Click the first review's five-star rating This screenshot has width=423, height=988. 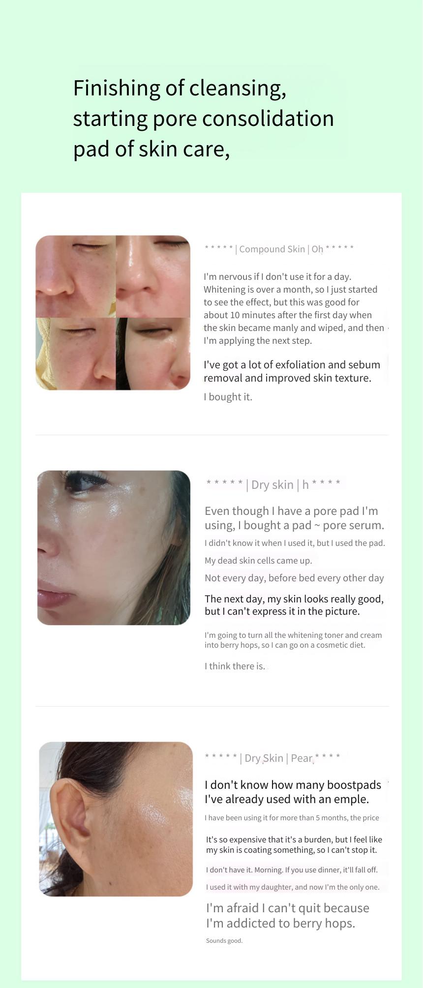point(218,248)
